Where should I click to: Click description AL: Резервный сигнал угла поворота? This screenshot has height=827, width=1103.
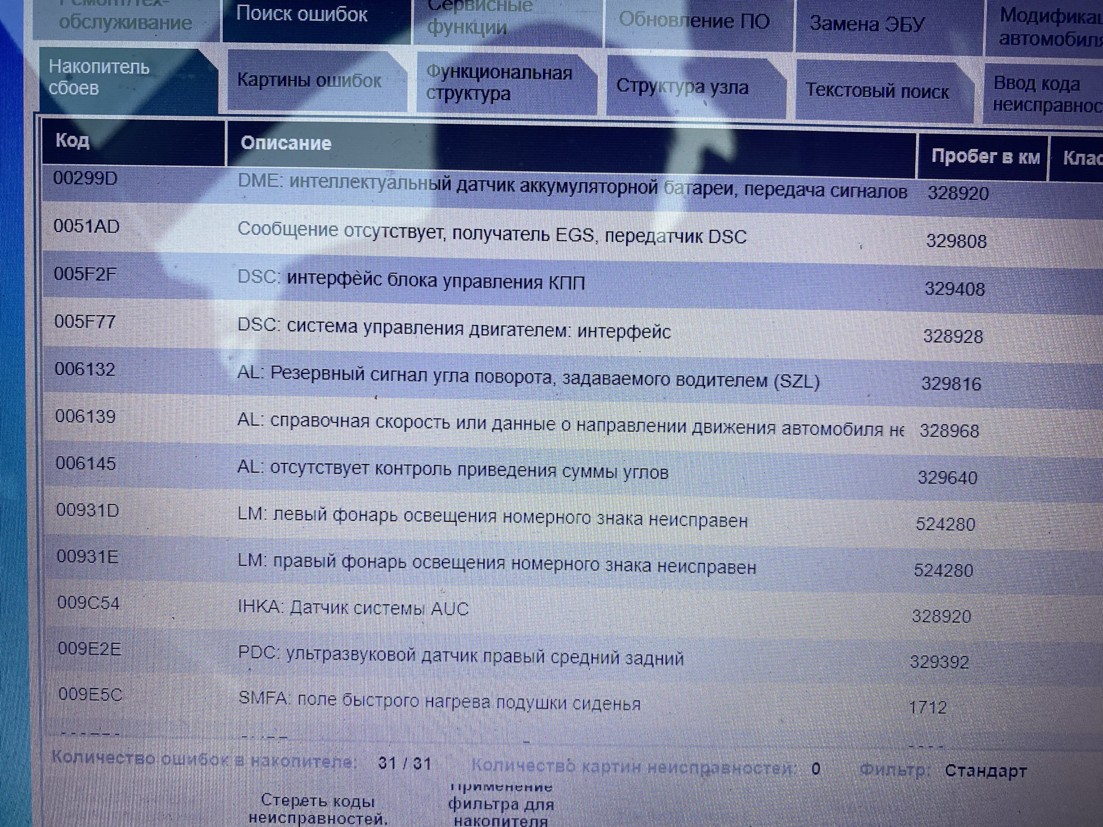pos(529,377)
